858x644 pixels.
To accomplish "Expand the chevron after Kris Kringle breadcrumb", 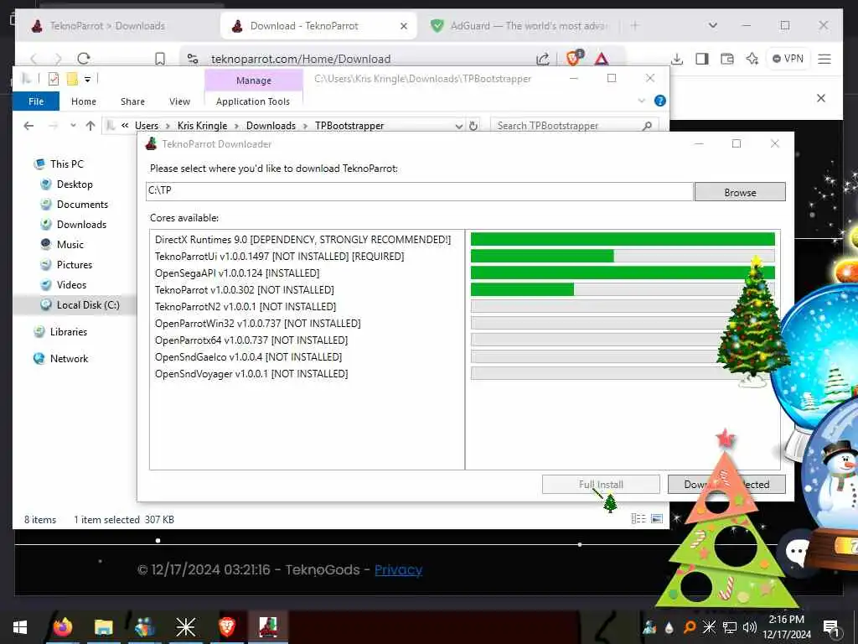I will [x=236, y=126].
